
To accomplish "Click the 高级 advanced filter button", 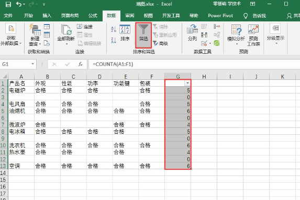I will tap(161, 43).
